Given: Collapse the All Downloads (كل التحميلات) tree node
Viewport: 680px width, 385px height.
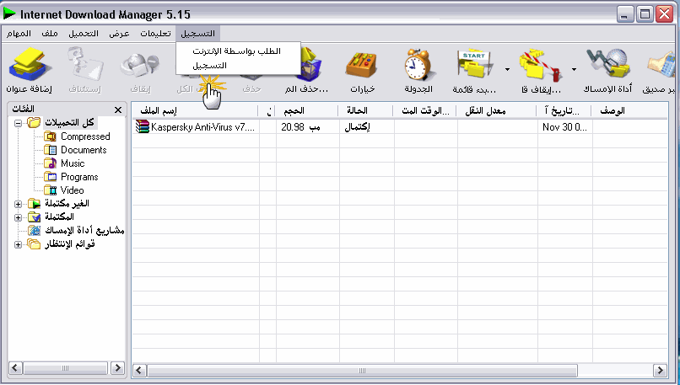Looking at the screenshot, I should pyautogui.click(x=18, y=124).
